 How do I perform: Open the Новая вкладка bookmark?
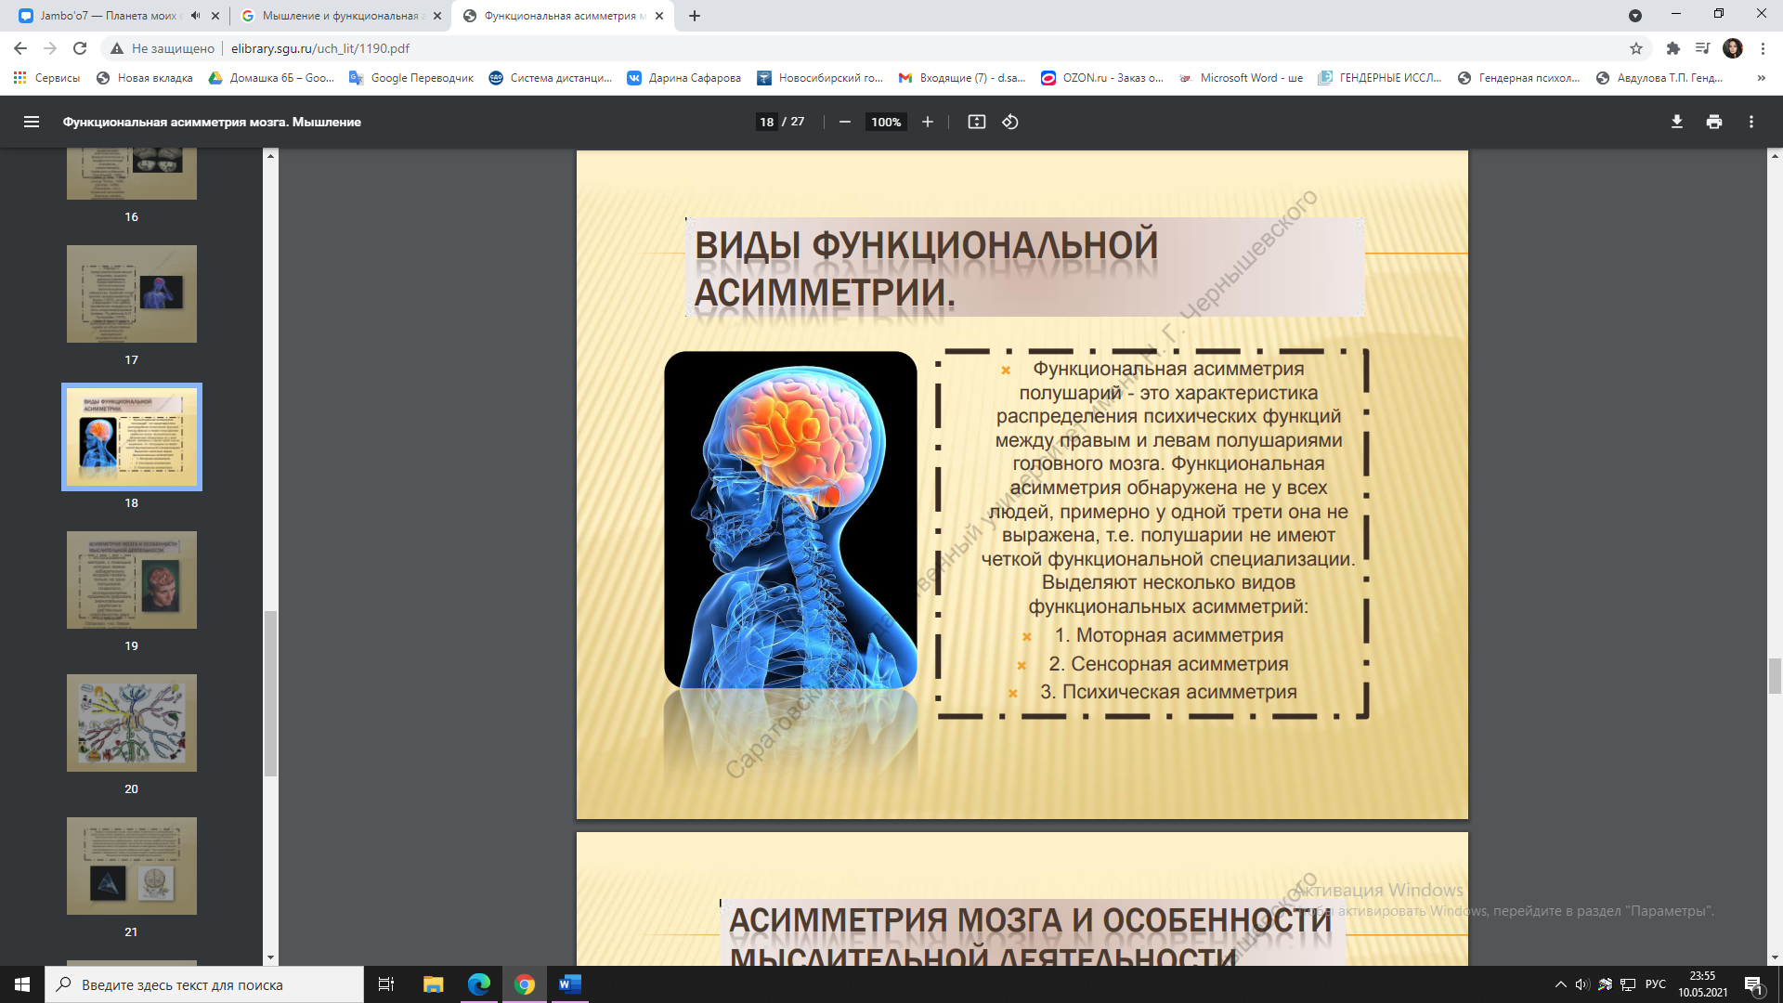pos(145,78)
